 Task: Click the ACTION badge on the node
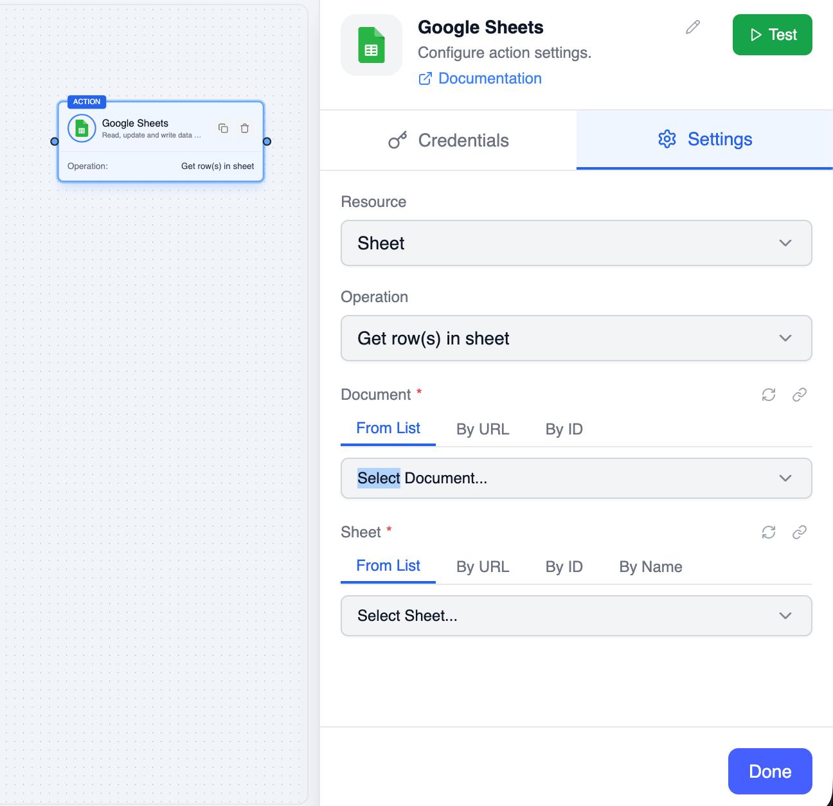[87, 102]
